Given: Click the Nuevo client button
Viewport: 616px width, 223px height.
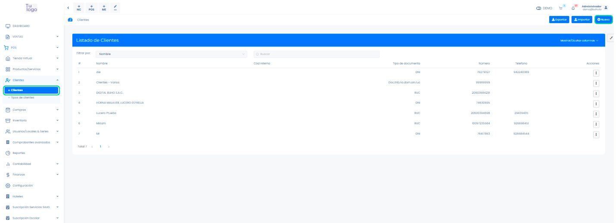Looking at the screenshot, I should (604, 19).
